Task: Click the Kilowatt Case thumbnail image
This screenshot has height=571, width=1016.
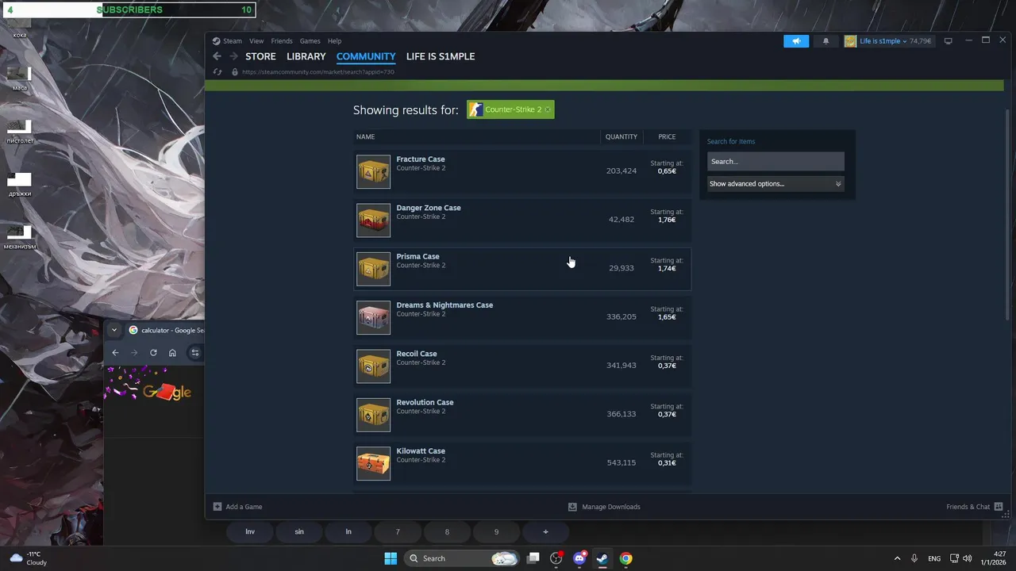Action: [373, 463]
